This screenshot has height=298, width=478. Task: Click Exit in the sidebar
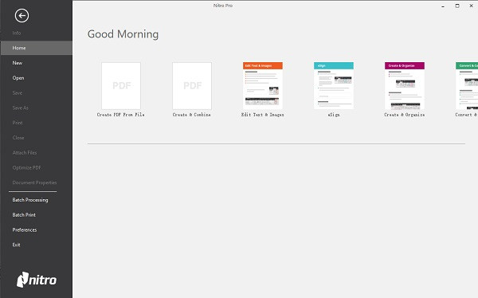point(17,245)
